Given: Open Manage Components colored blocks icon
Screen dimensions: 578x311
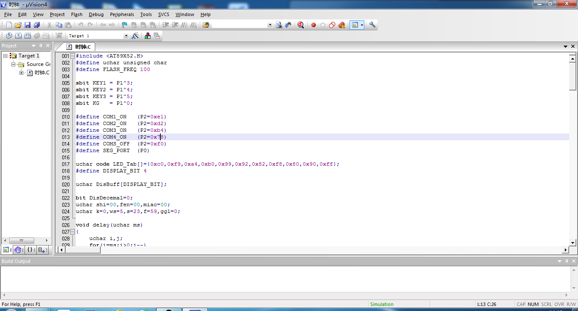Looking at the screenshot, I should coord(148,36).
